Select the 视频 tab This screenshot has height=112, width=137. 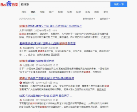click(42, 12)
